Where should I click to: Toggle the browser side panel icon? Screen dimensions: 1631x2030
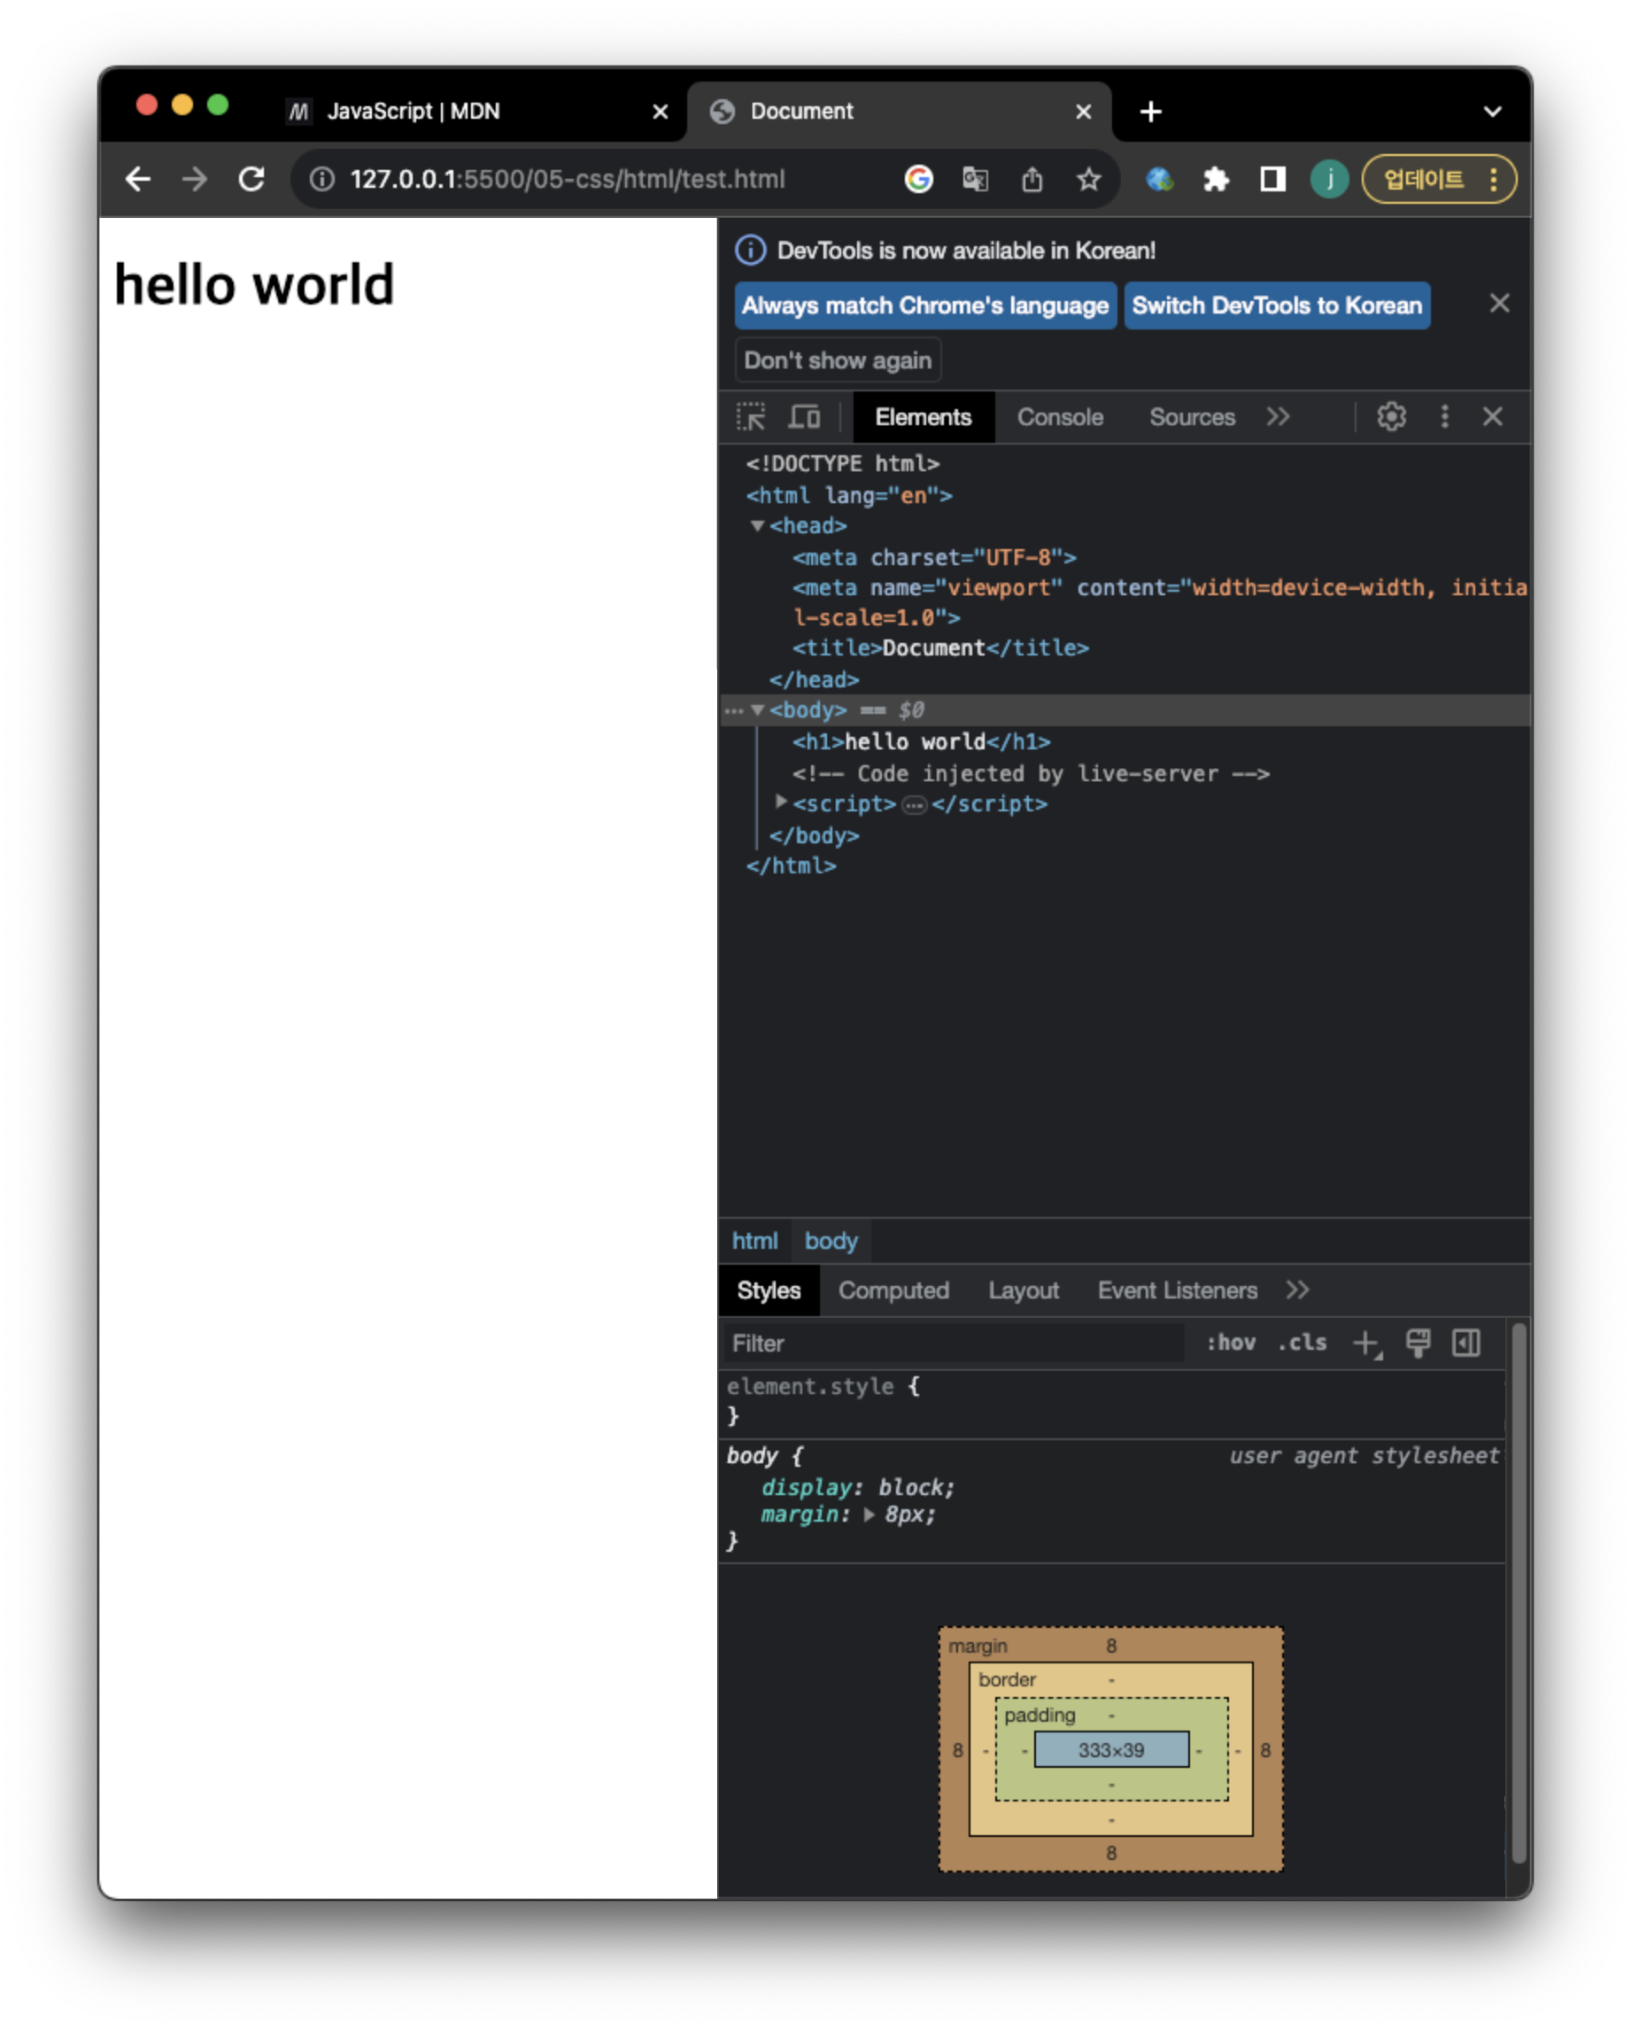click(x=1272, y=179)
